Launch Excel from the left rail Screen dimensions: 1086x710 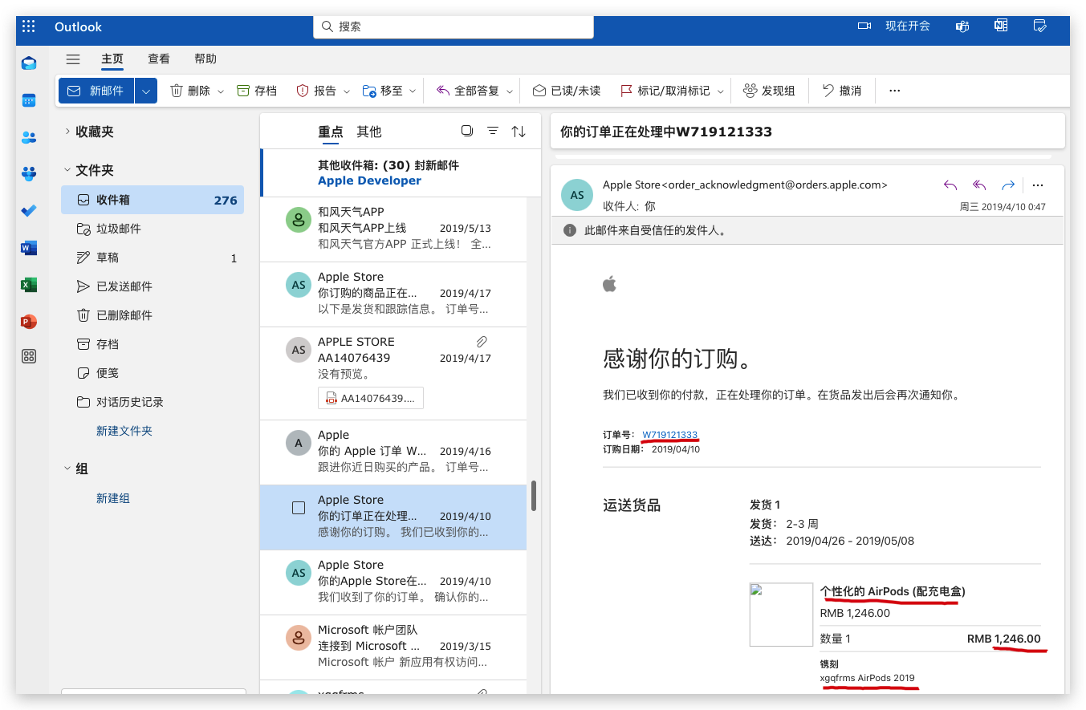[x=29, y=285]
